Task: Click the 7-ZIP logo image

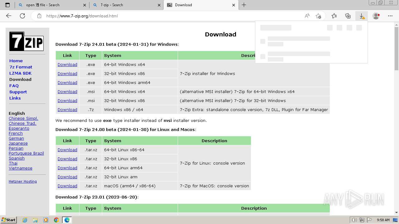Action: [26, 41]
